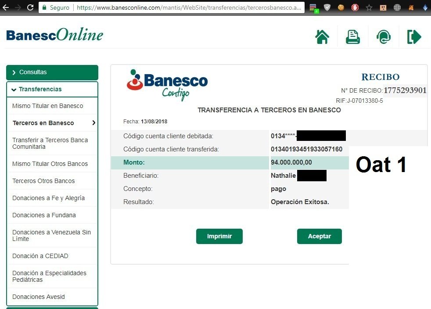Click the orange face extension icon
The height and width of the screenshot is (309, 431).
tap(383, 8)
